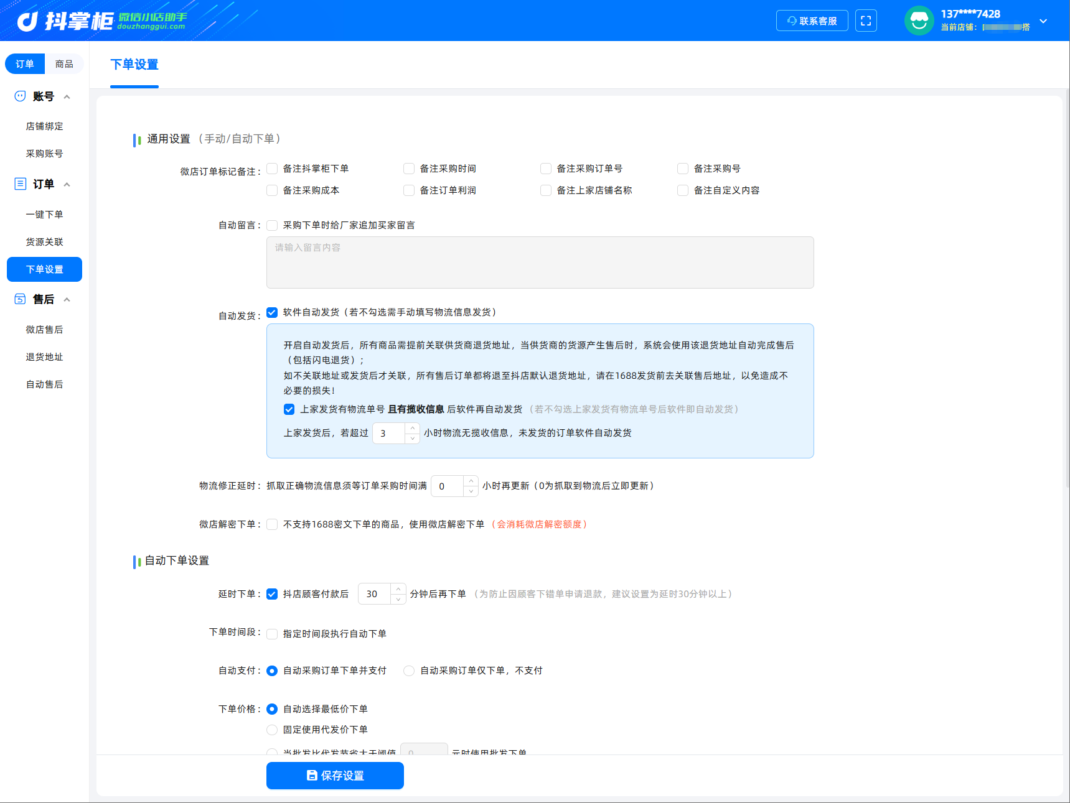Focus the 请输入留言内容 message textarea

[x=540, y=262]
